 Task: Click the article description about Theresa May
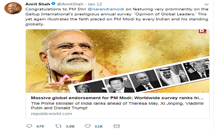[x=117, y=106]
